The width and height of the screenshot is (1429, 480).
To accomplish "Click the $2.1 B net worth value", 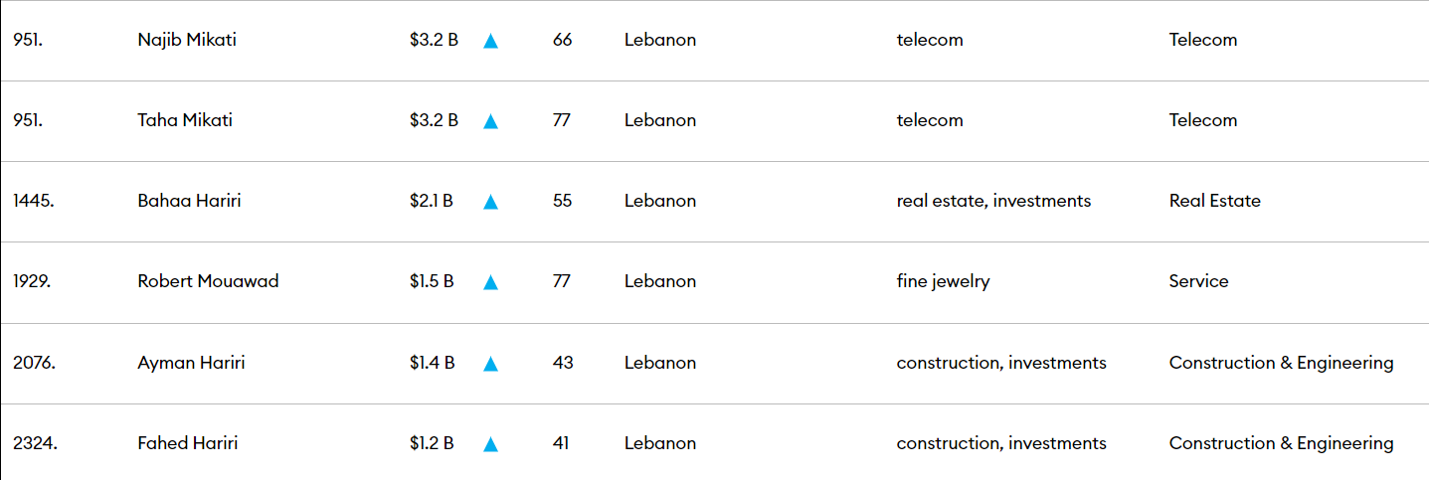I will pyautogui.click(x=432, y=201).
